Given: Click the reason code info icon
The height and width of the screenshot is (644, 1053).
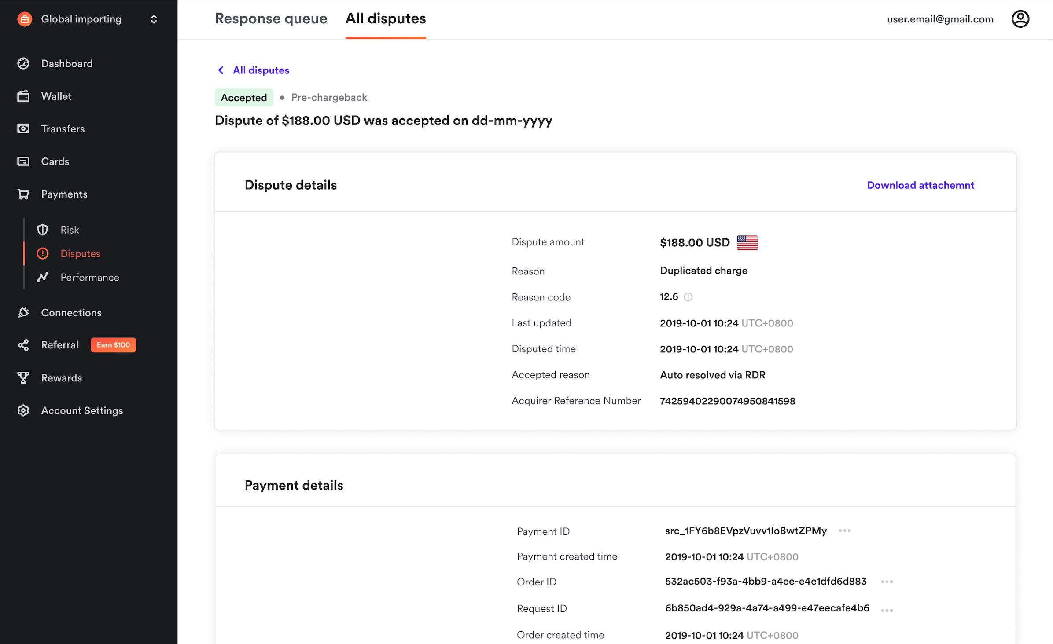Looking at the screenshot, I should (688, 297).
